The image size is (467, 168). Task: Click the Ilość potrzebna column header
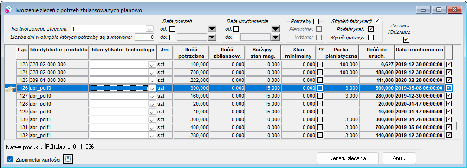[x=191, y=52]
